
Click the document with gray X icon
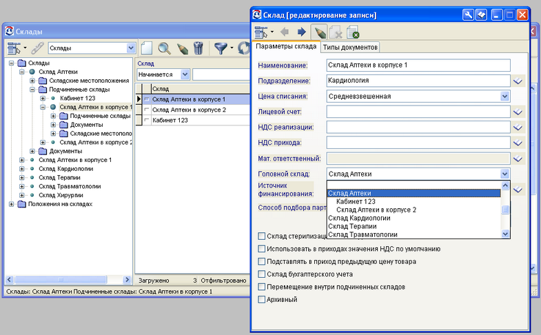click(x=336, y=32)
